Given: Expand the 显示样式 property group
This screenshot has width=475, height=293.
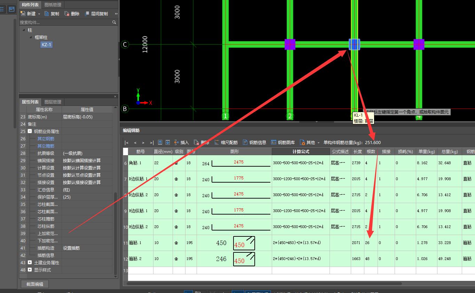Looking at the screenshot, I should click(30, 270).
